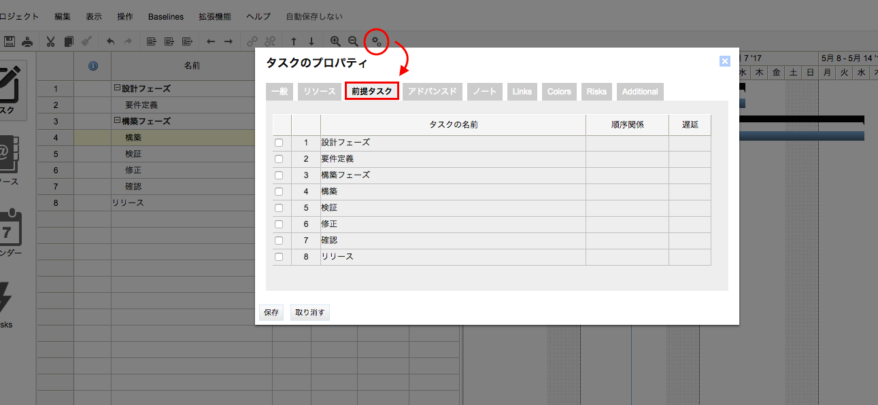This screenshot has height=405, width=878.
Task: Click the save project floppy disk icon
Action: coord(10,41)
